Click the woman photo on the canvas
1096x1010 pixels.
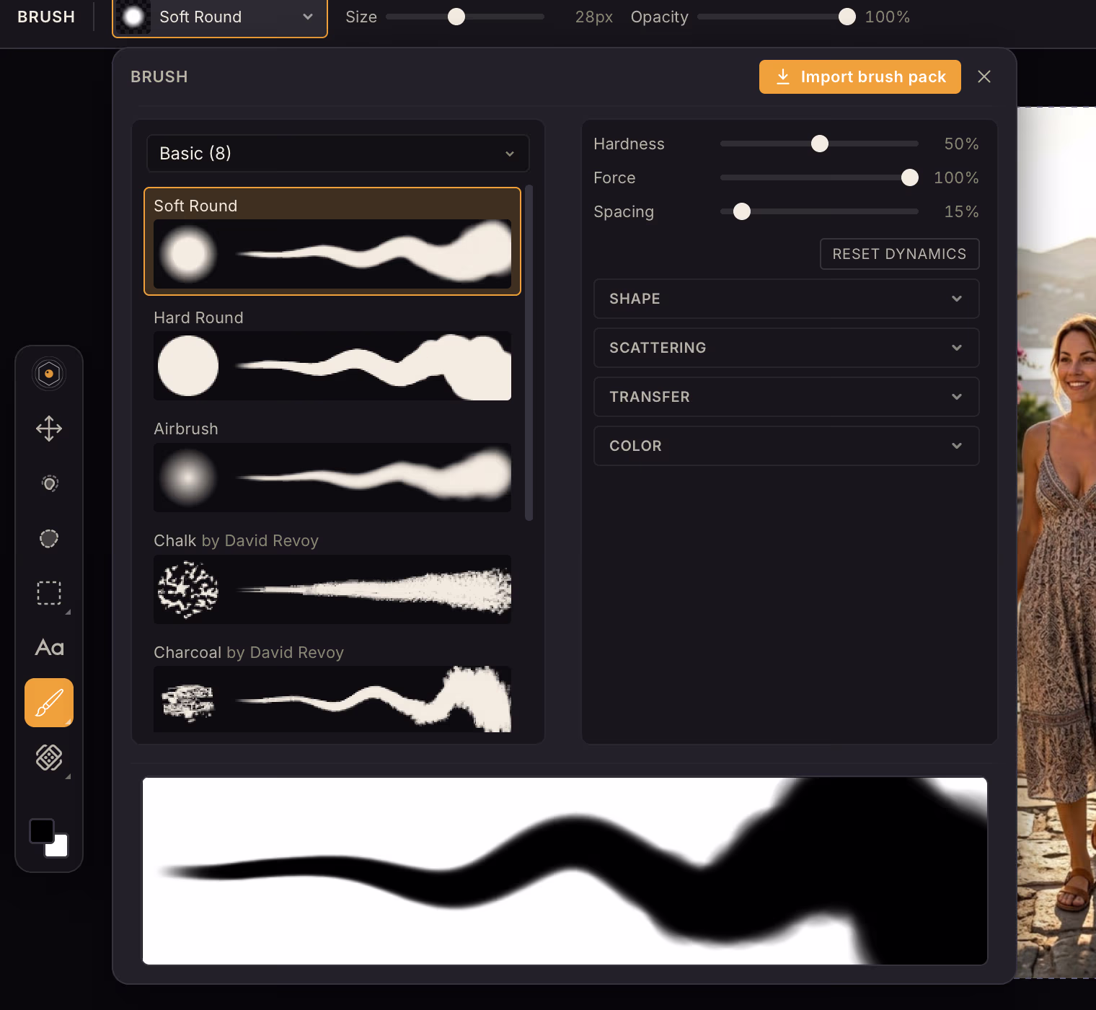(x=1056, y=543)
